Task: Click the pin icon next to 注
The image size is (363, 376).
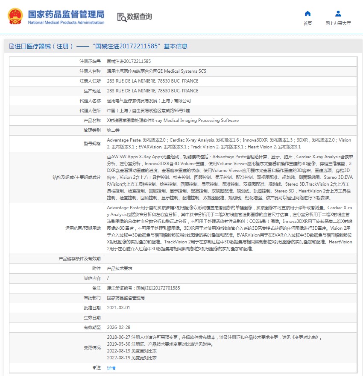Action: (x=94, y=367)
